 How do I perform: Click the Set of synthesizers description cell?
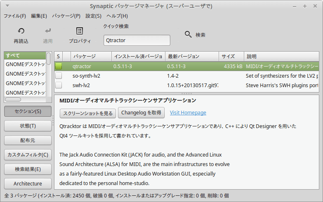(x=282, y=76)
